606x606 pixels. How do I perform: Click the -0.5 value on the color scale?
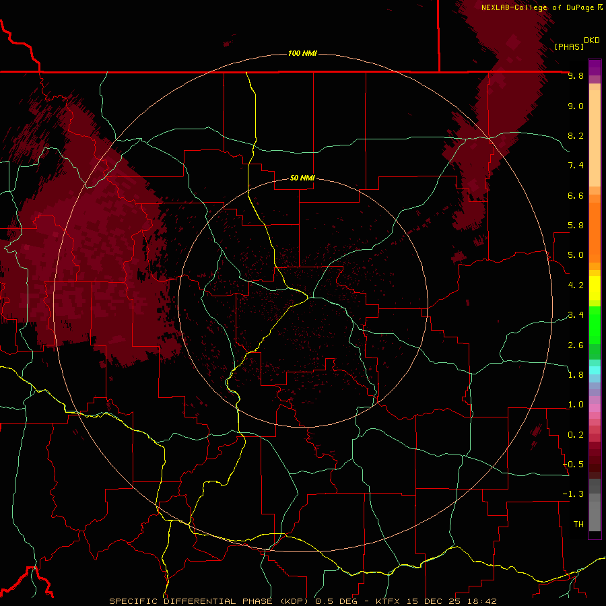click(x=573, y=464)
